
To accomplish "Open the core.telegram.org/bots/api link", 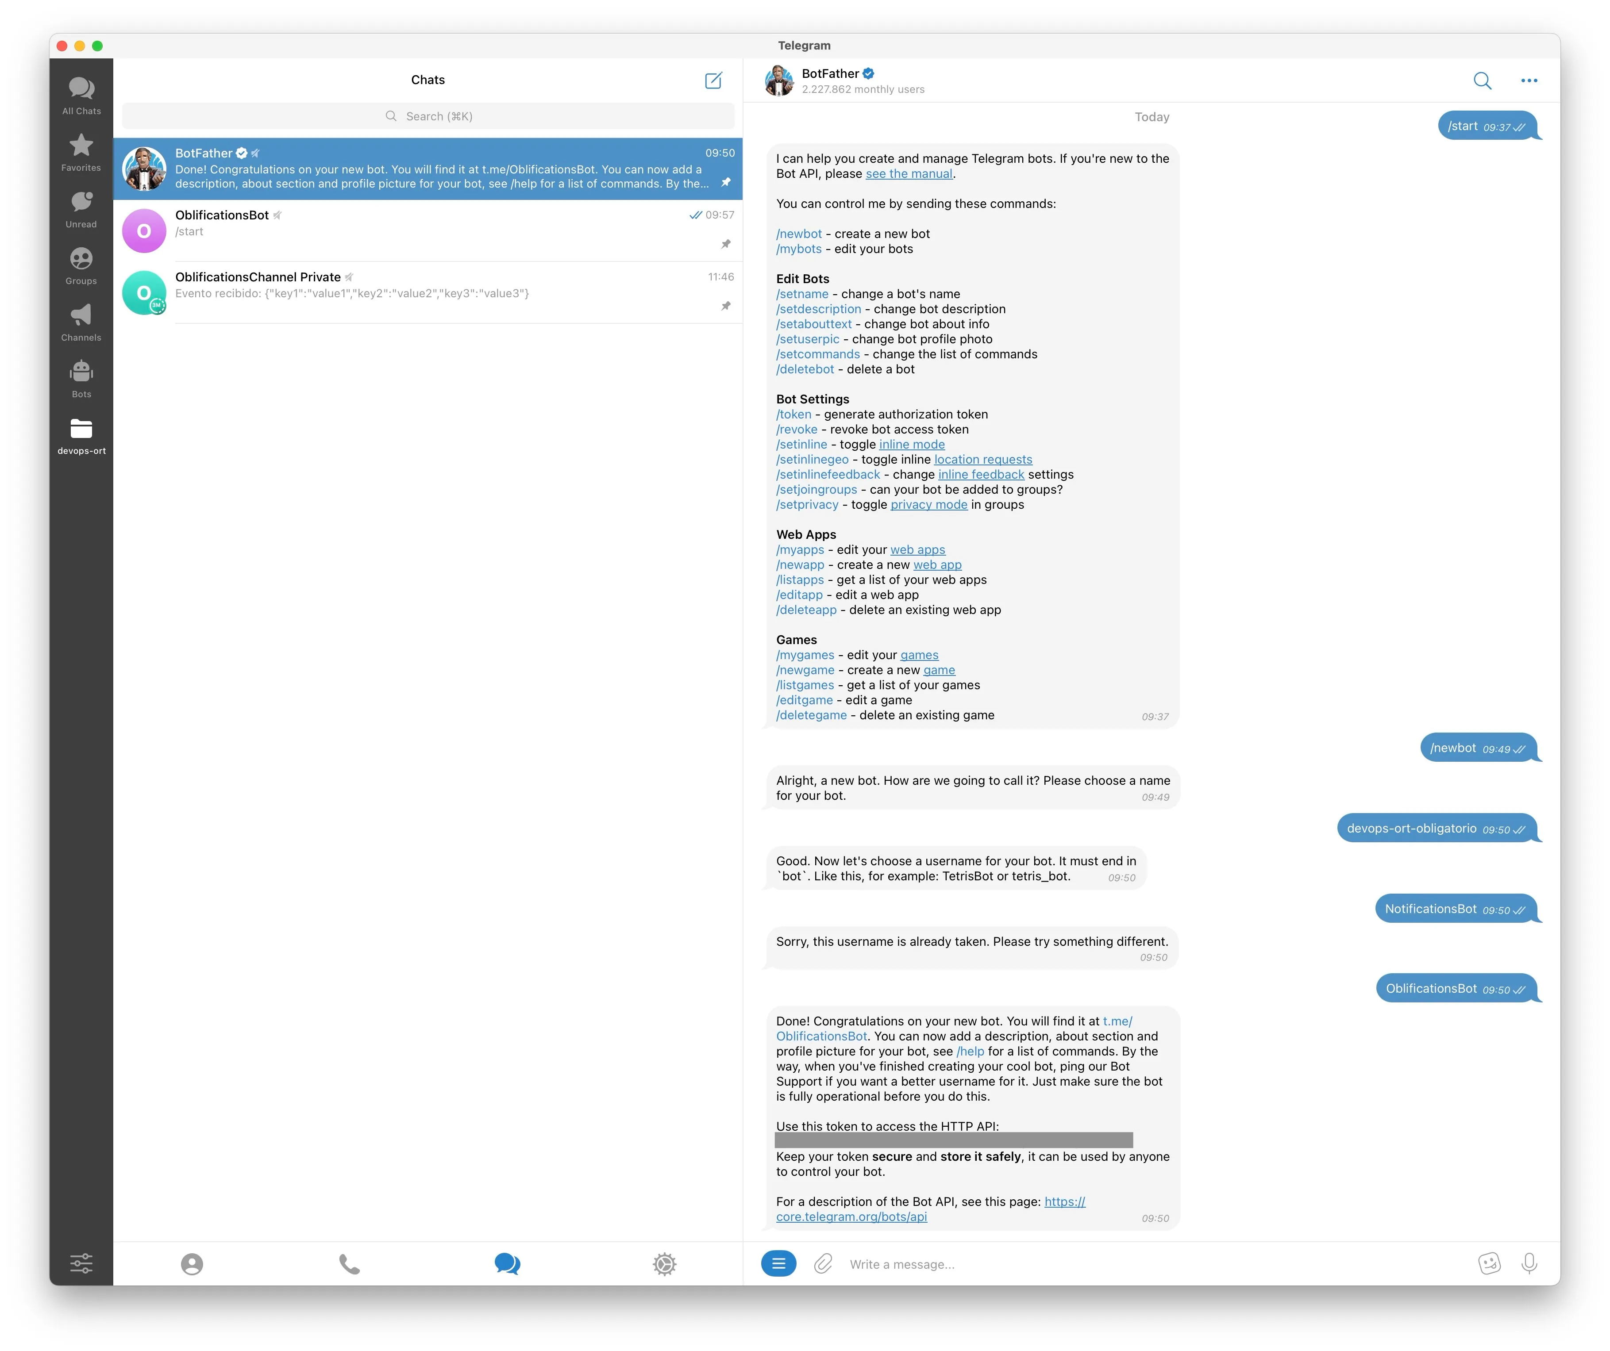I will 931,1210.
